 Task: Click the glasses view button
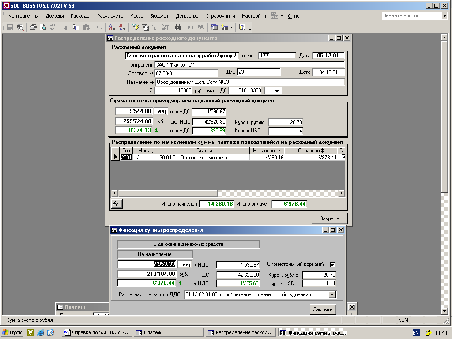pos(117,204)
